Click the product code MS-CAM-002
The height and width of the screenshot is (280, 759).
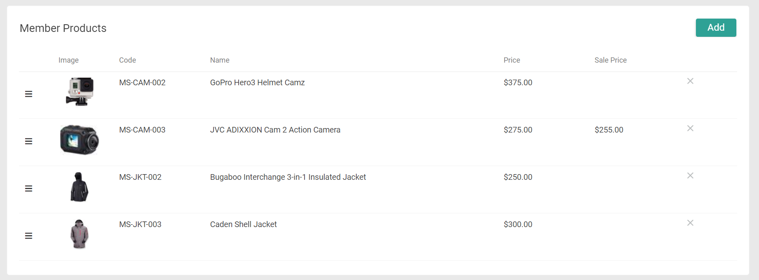pyautogui.click(x=142, y=83)
